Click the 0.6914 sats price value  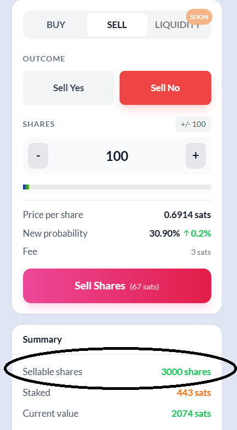(188, 215)
